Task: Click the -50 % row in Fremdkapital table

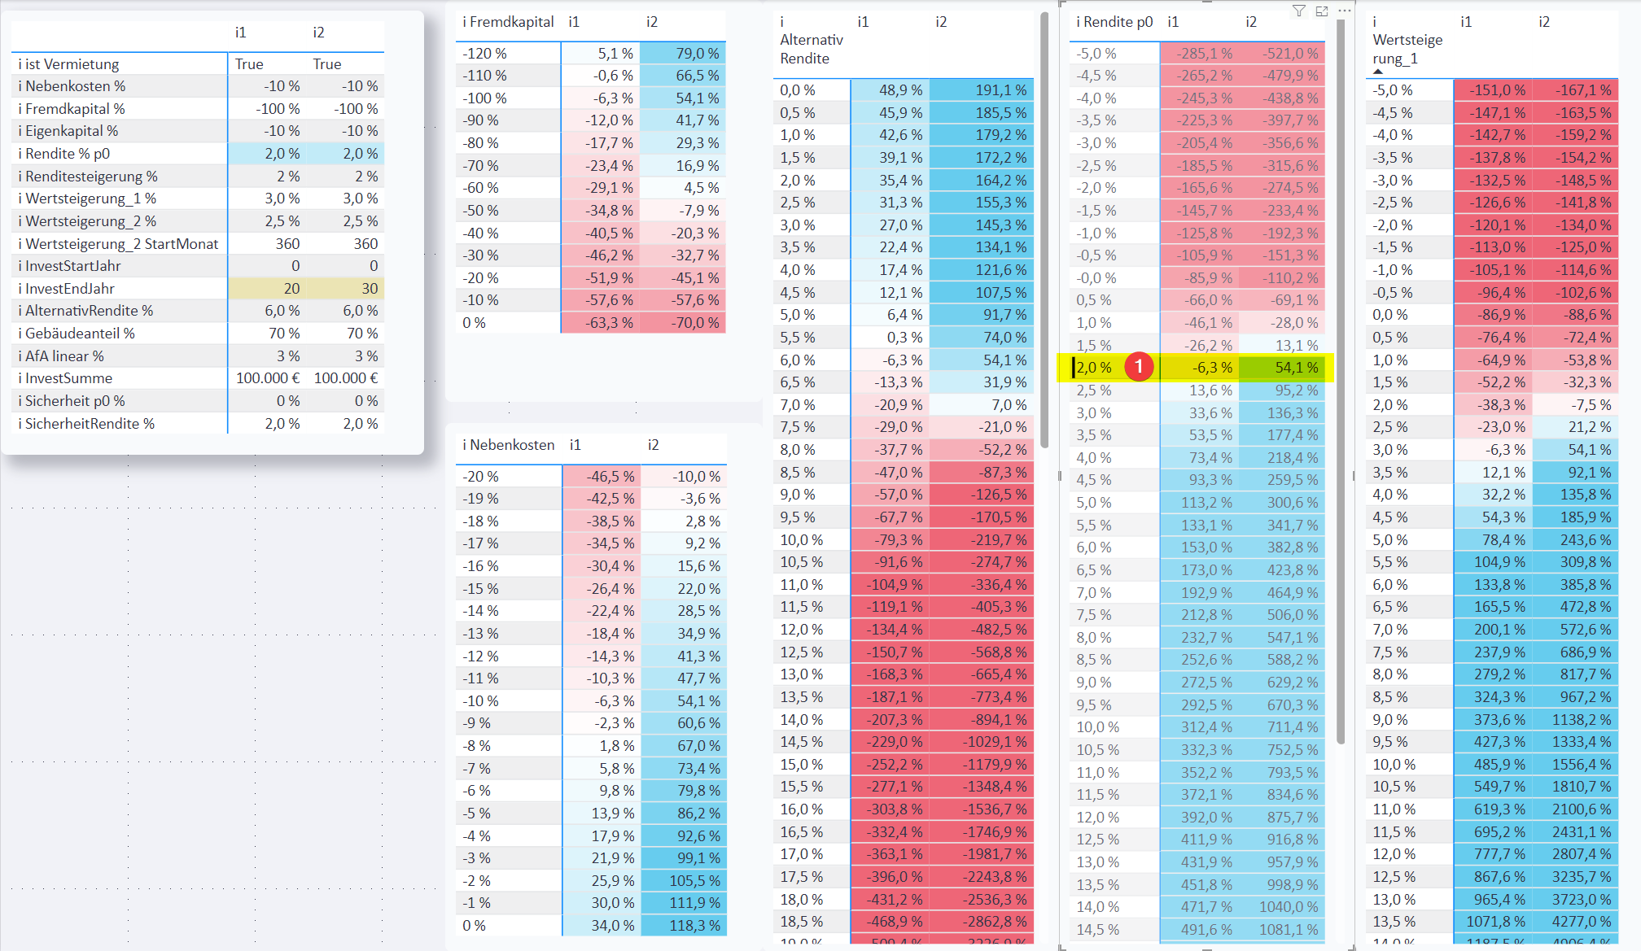Action: point(591,211)
